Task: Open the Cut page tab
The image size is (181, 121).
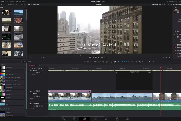Action: [74, 119]
